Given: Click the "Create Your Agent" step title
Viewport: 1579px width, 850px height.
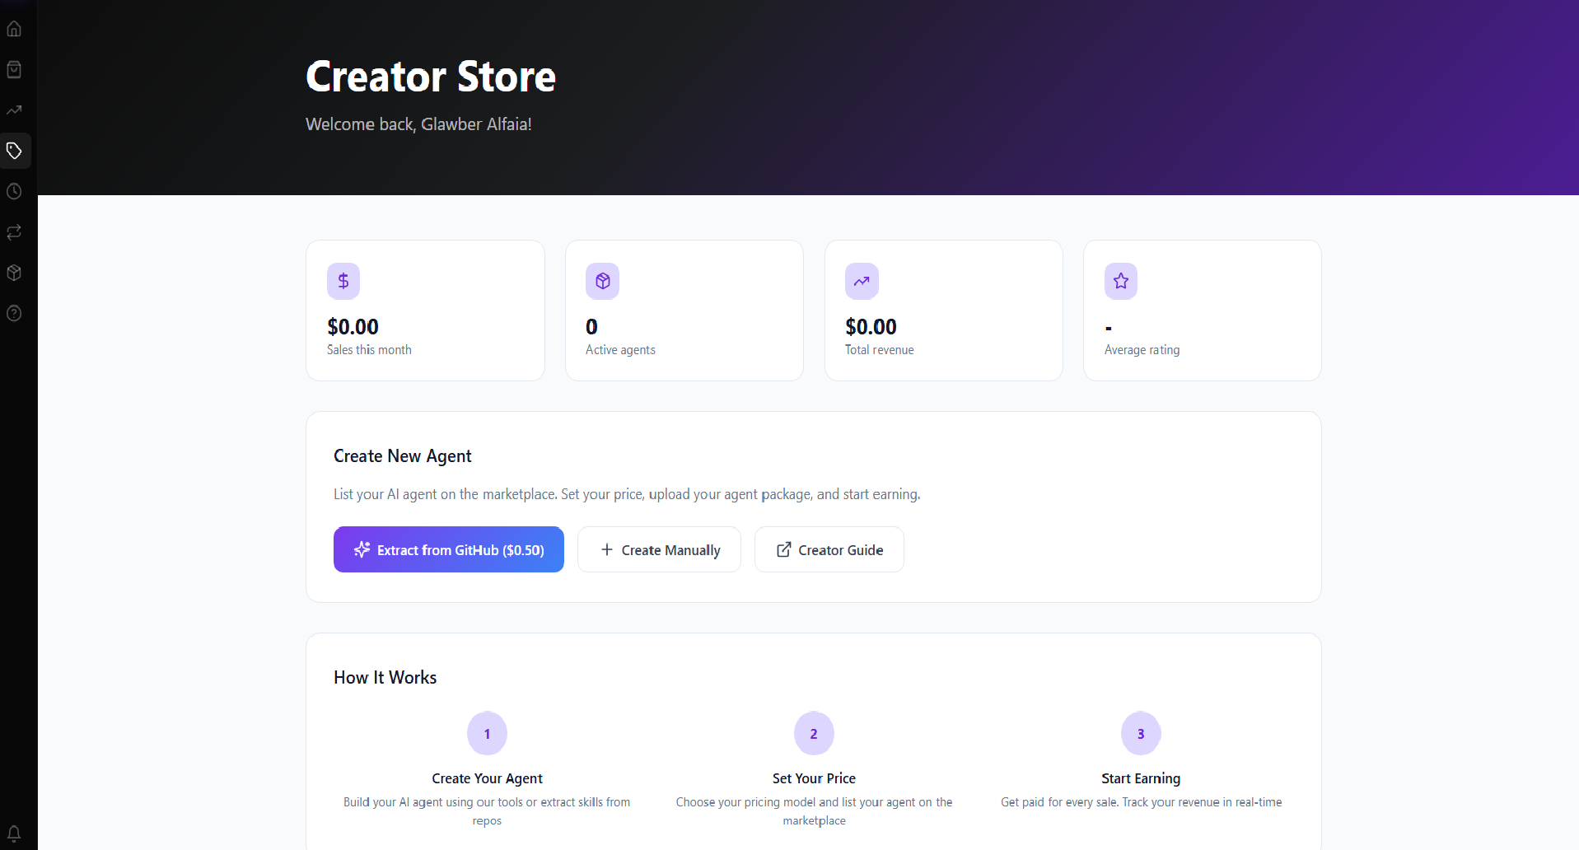Looking at the screenshot, I should point(487,778).
